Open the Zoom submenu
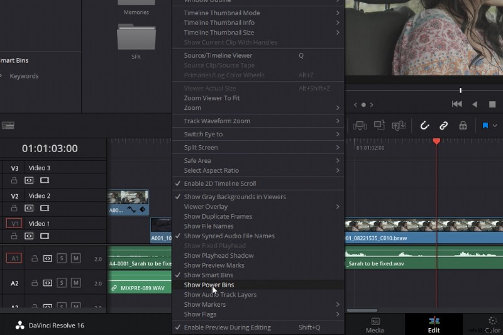 pos(258,107)
